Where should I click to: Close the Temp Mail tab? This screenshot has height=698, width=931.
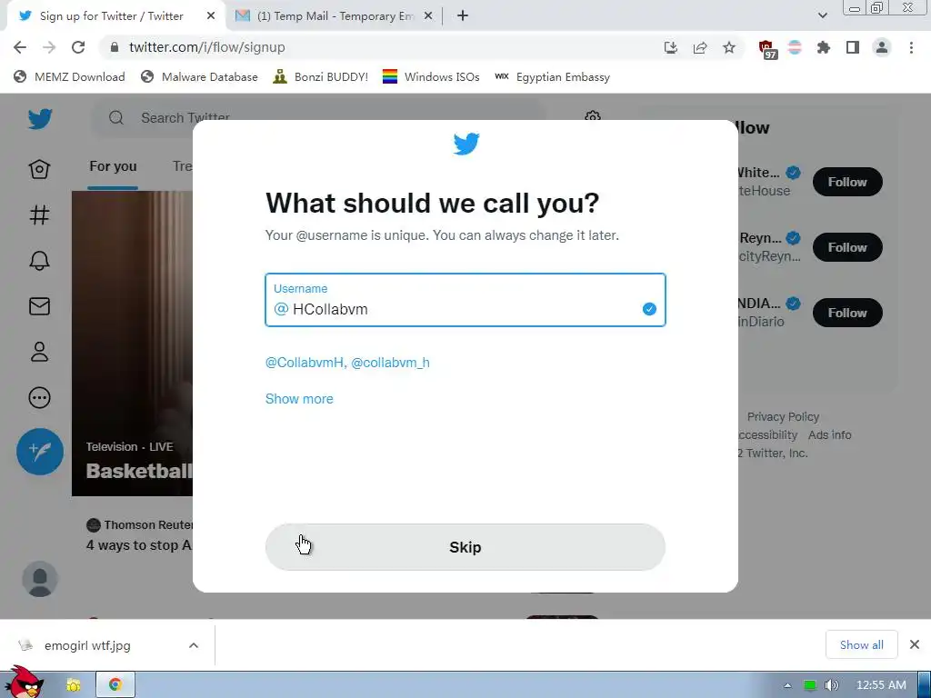pos(428,16)
